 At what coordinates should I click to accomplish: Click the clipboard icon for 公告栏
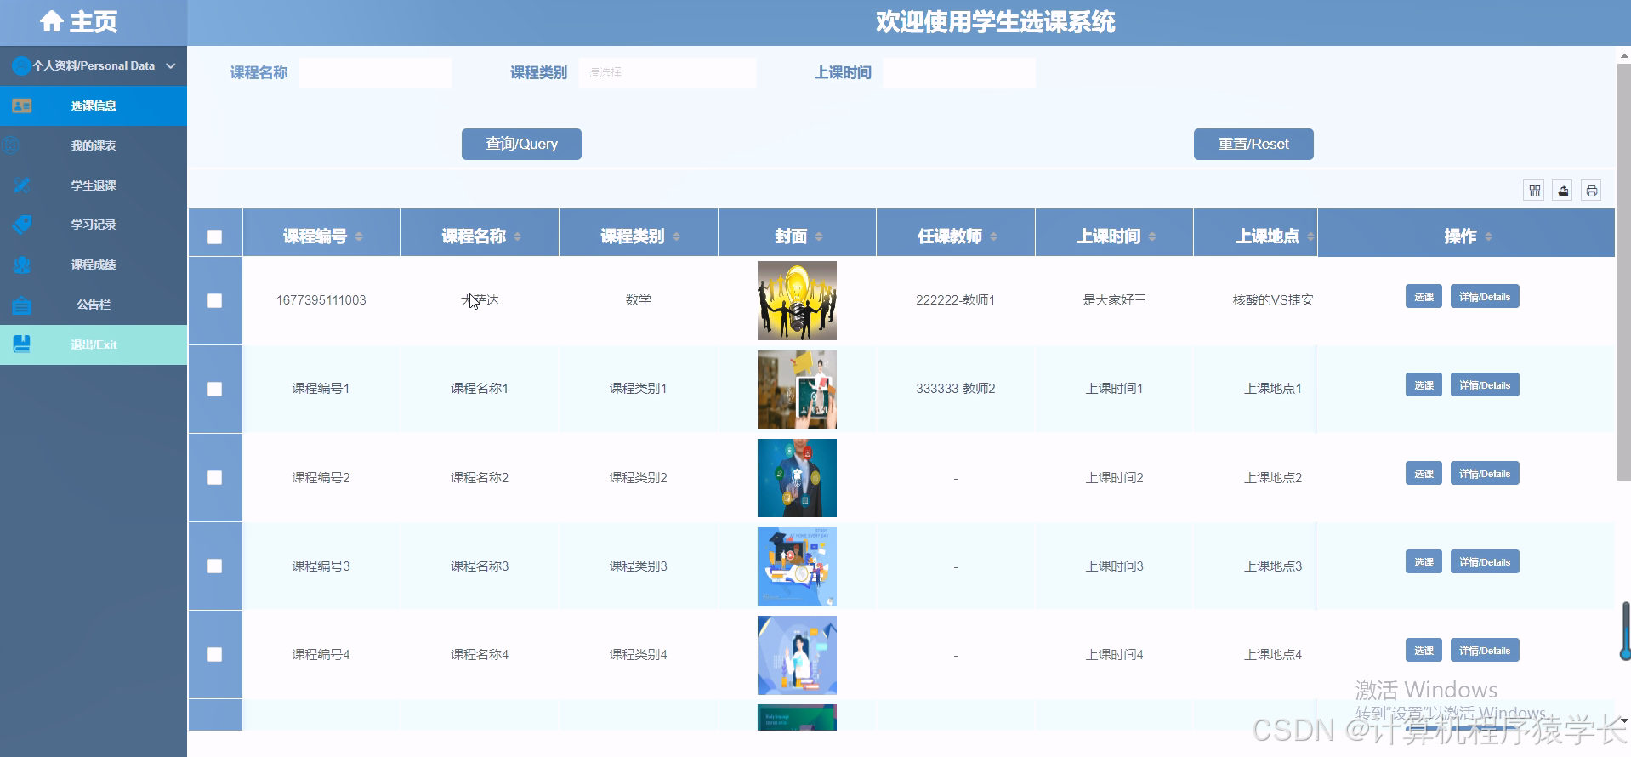(x=22, y=305)
